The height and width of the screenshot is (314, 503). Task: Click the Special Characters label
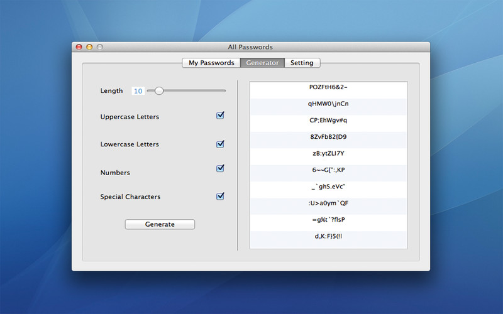(x=130, y=197)
